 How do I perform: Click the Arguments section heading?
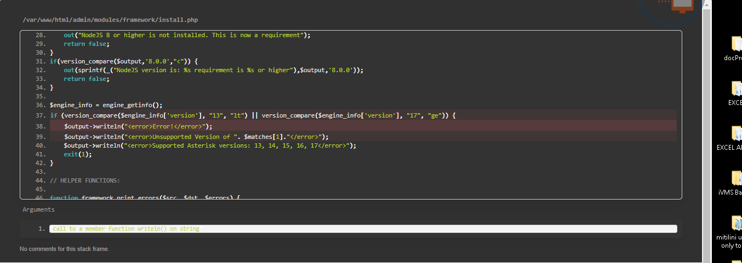pyautogui.click(x=38, y=209)
